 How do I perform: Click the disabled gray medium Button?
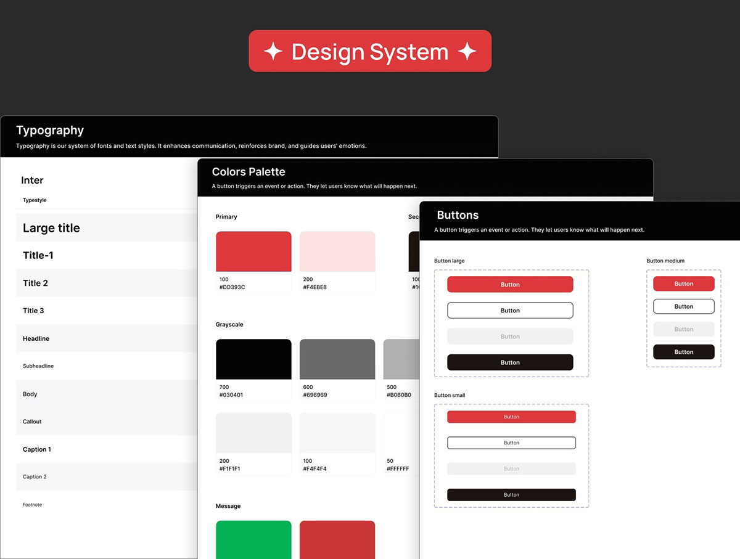684,329
